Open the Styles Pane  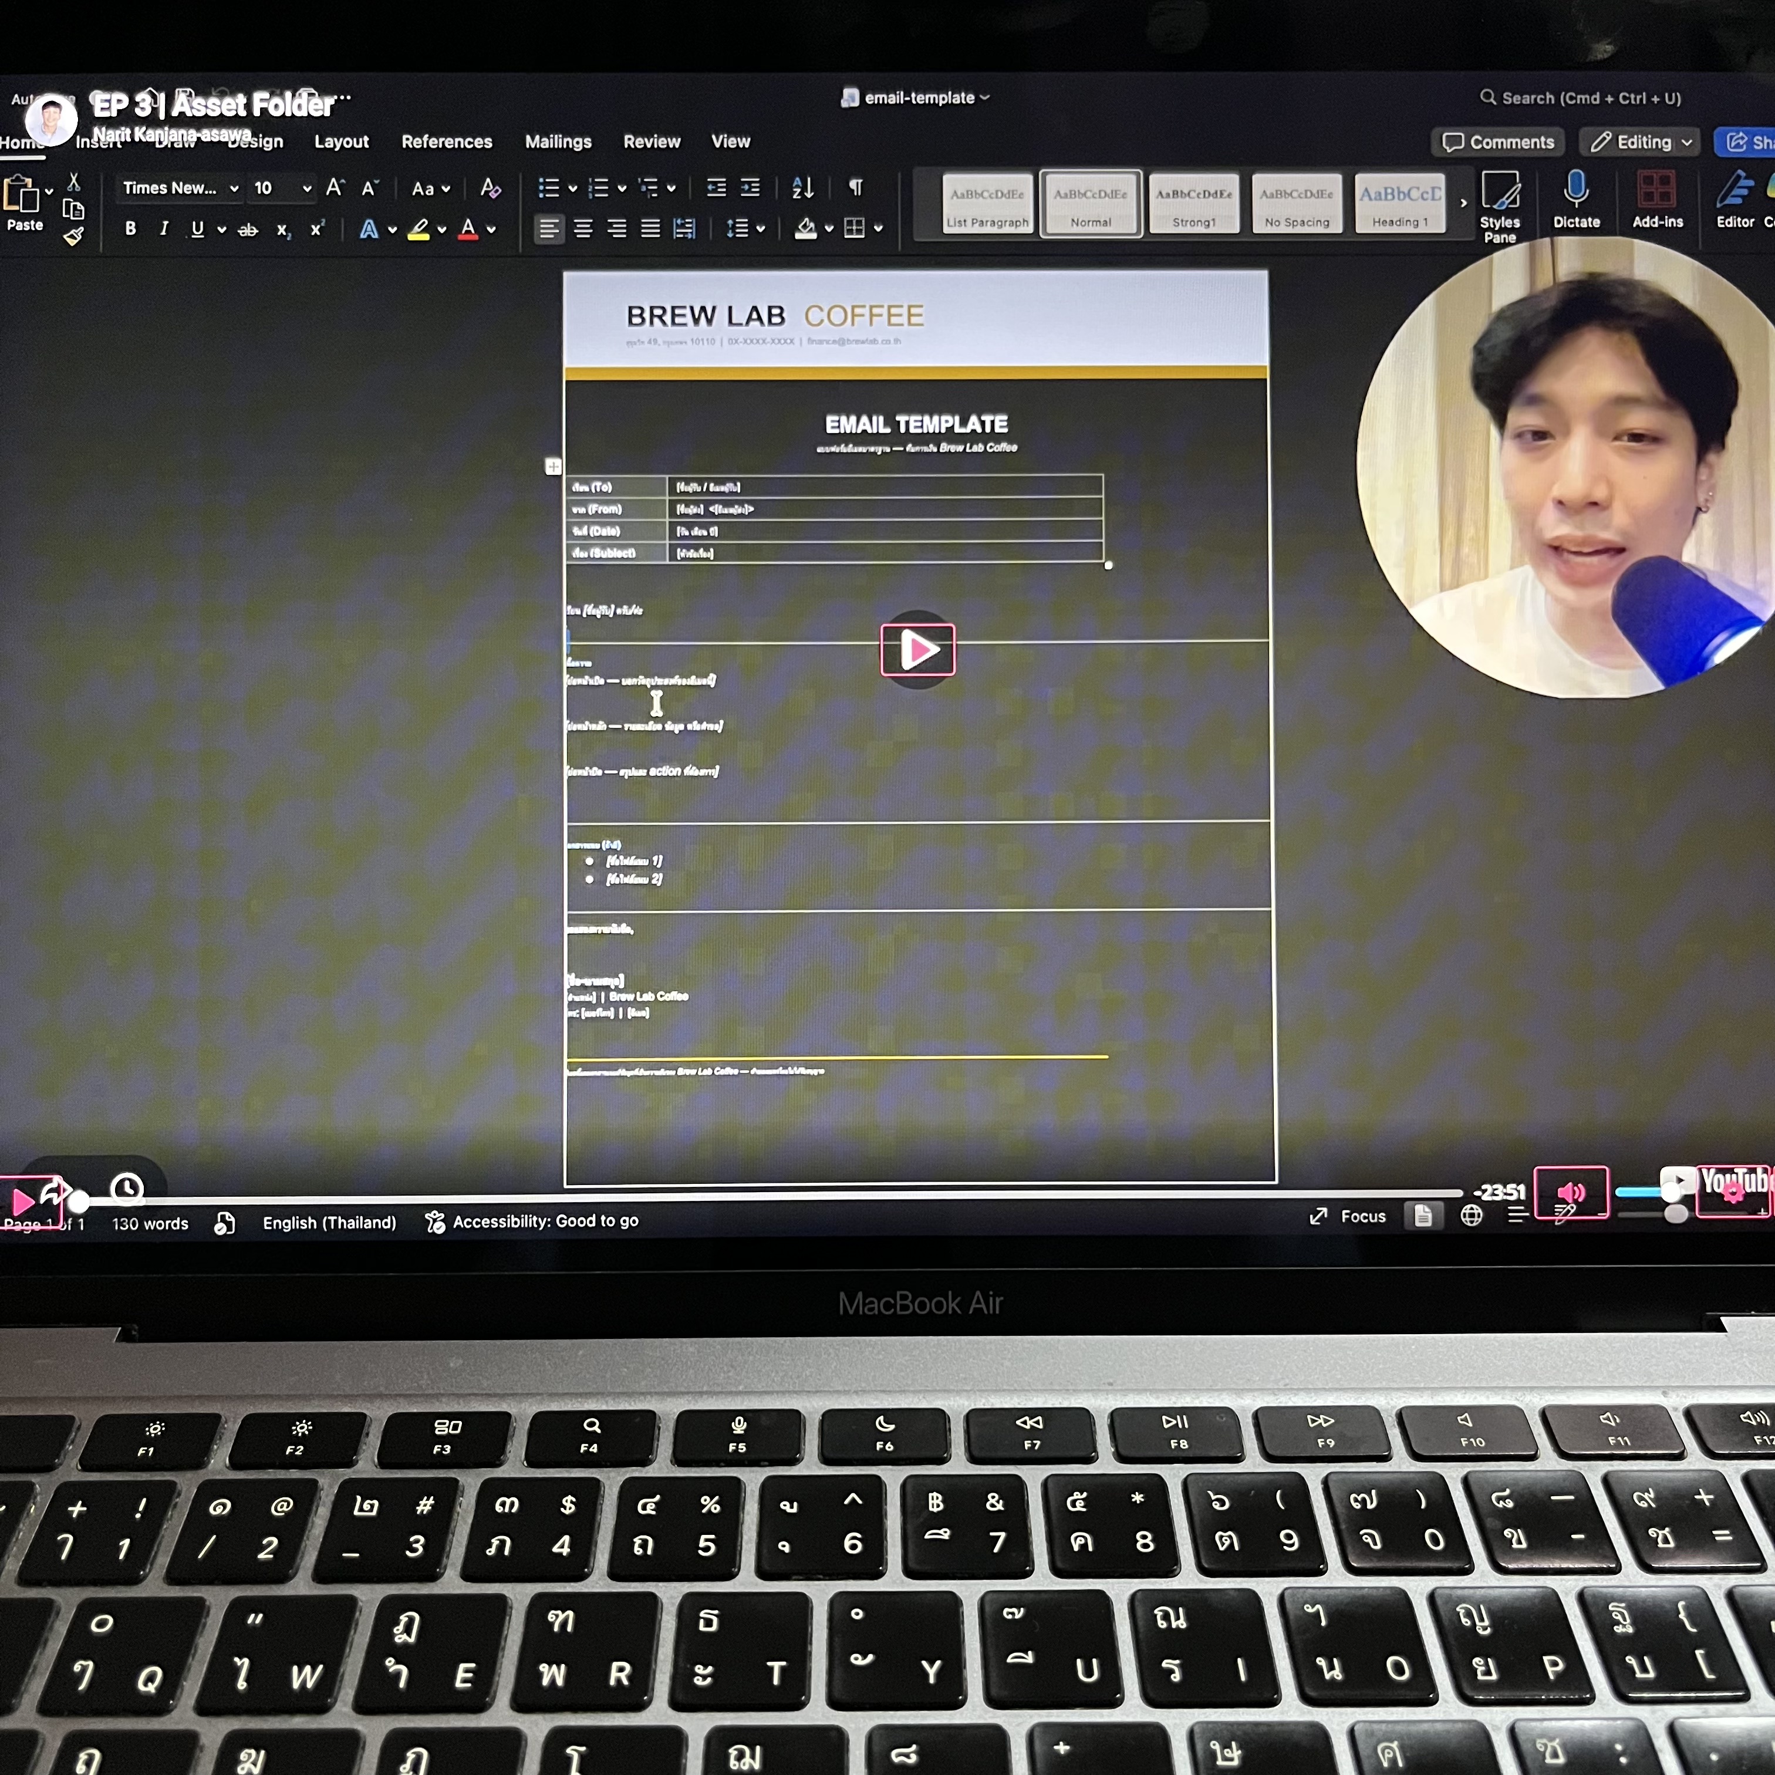(1499, 207)
